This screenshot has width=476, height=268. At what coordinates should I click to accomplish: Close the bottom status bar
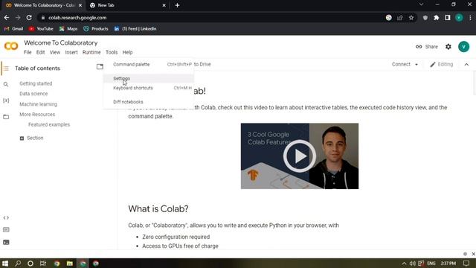(473, 254)
